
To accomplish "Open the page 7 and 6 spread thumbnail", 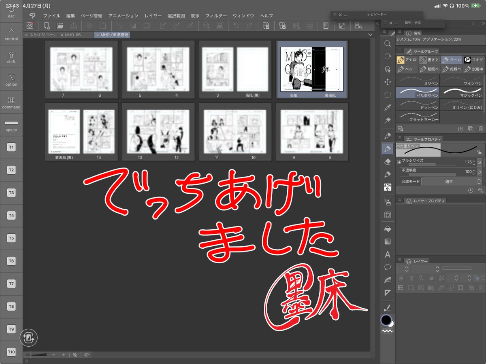I will click(x=81, y=70).
